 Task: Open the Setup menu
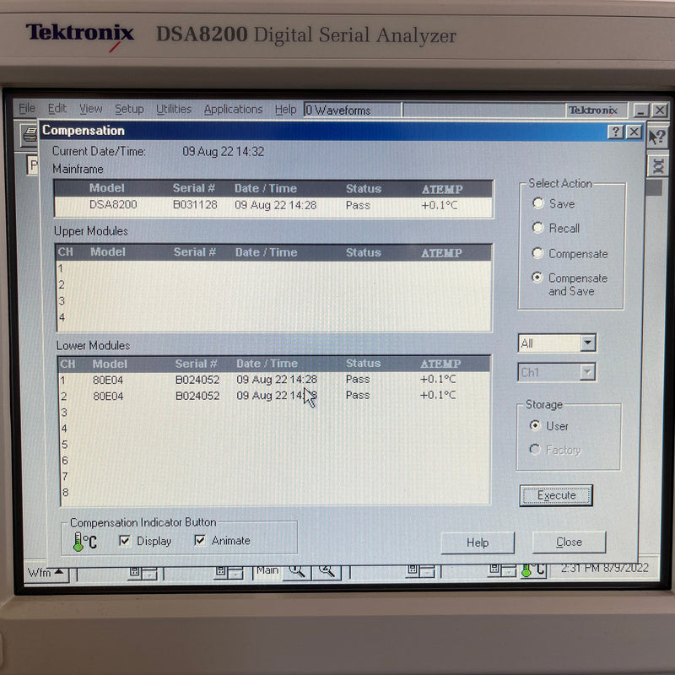(129, 110)
